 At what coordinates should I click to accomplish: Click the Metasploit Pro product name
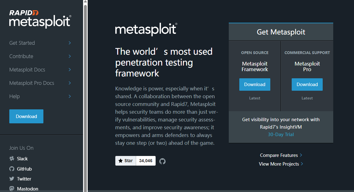(x=307, y=66)
